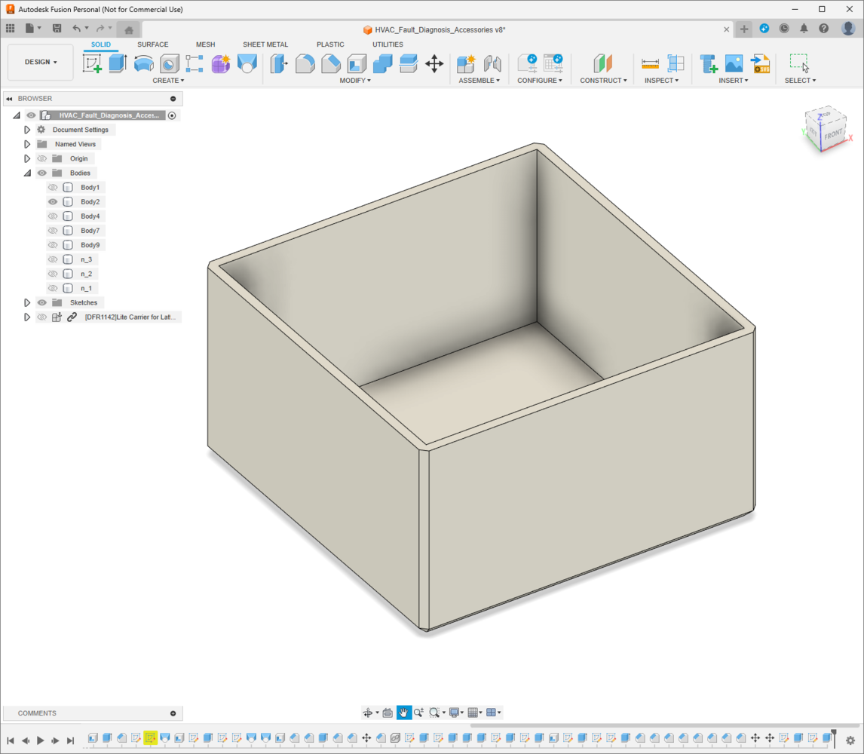
Task: Click the Interference inspect icon
Action: tap(676, 63)
